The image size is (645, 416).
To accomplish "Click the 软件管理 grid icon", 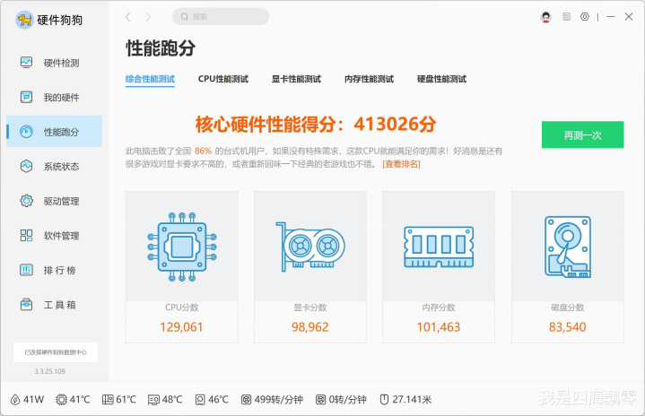I will click(x=26, y=235).
